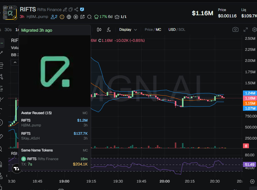
Task: Click the 1.24M upper band price label
Action: tap(250, 93)
